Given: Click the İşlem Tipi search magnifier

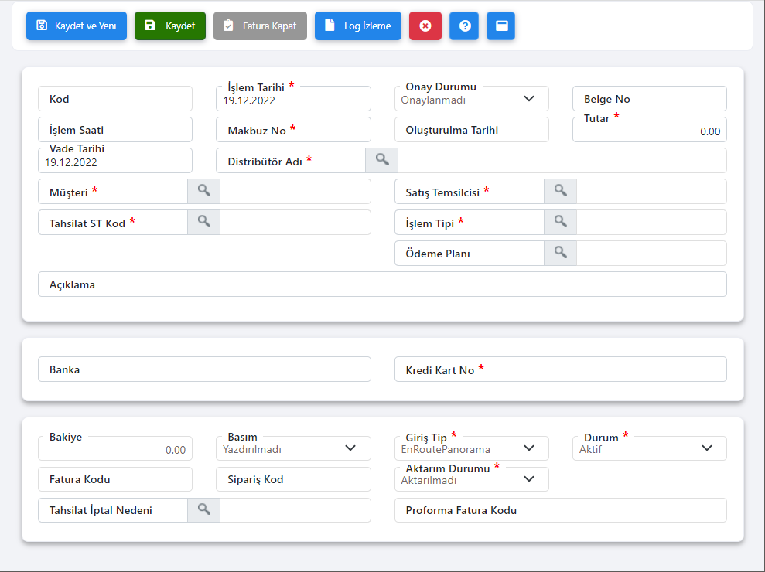Looking at the screenshot, I should (561, 223).
